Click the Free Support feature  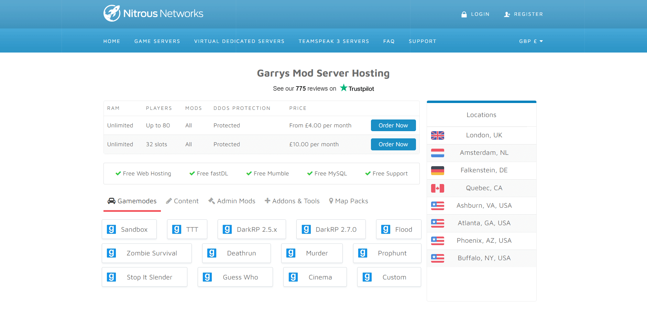(x=386, y=173)
